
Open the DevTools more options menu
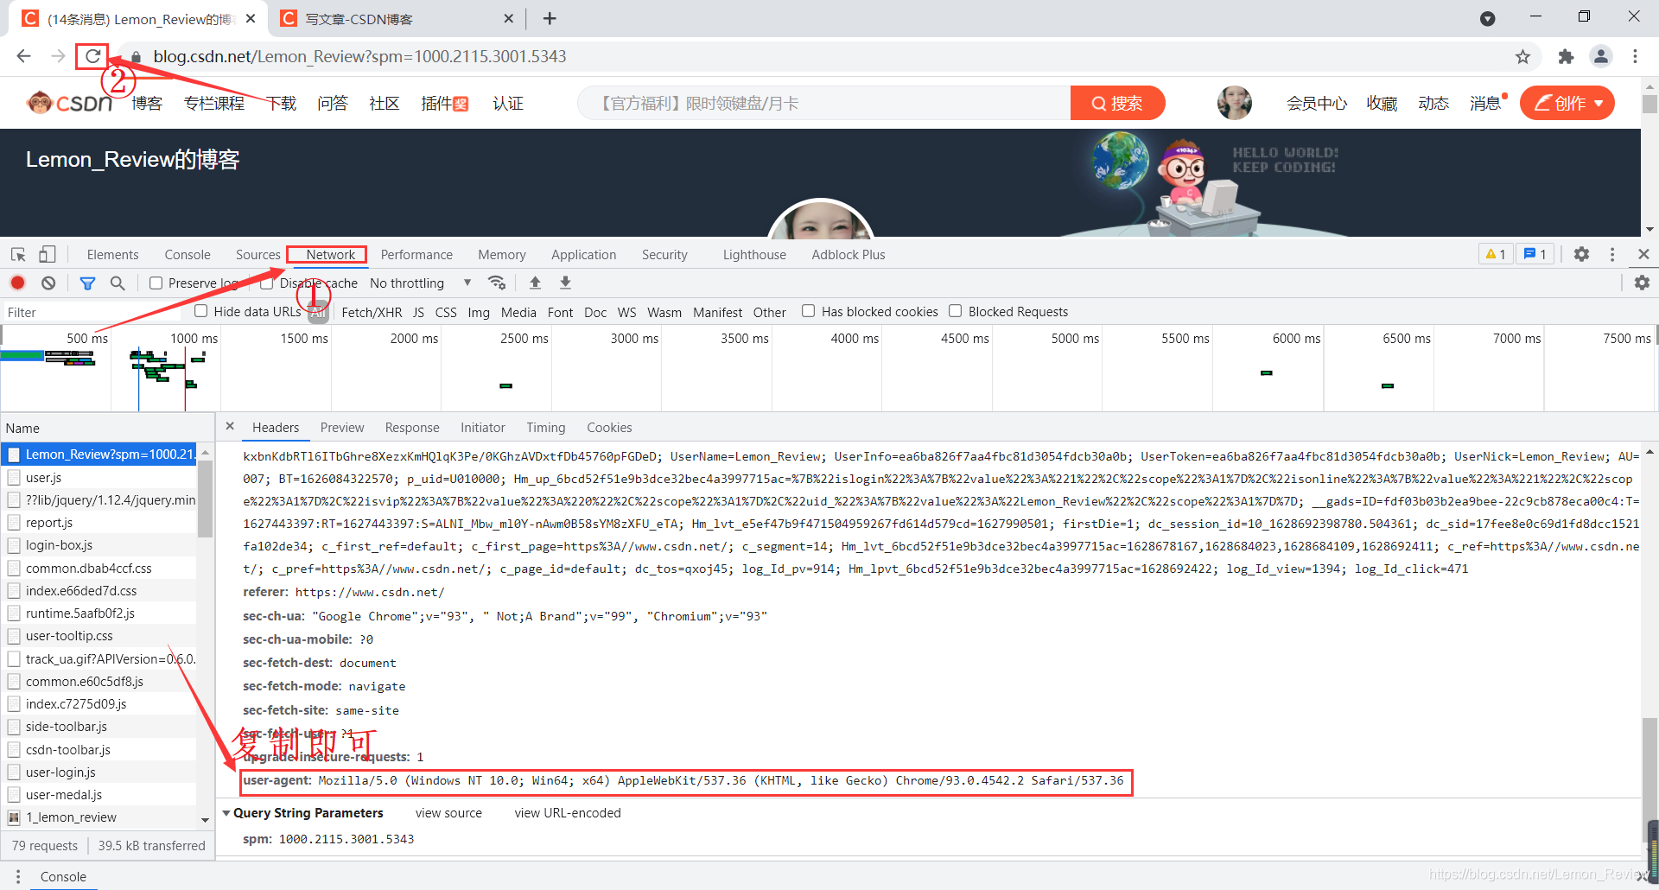point(1611,254)
